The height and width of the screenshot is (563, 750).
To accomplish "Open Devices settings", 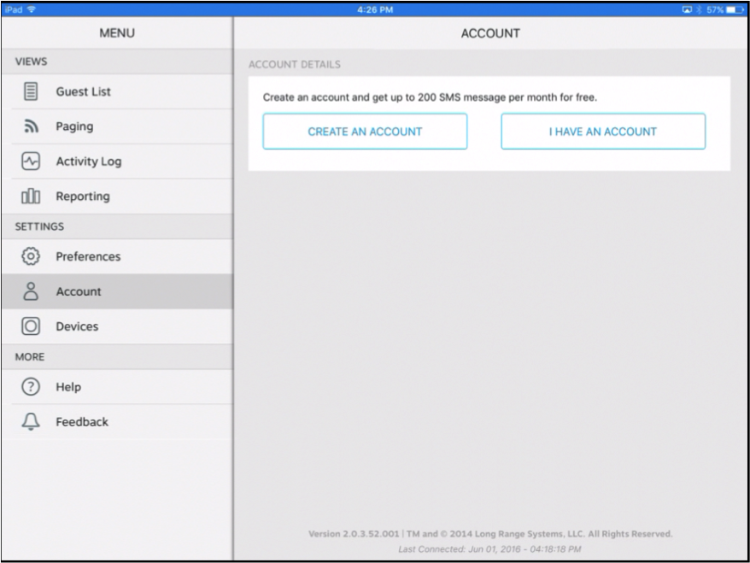I will 118,326.
